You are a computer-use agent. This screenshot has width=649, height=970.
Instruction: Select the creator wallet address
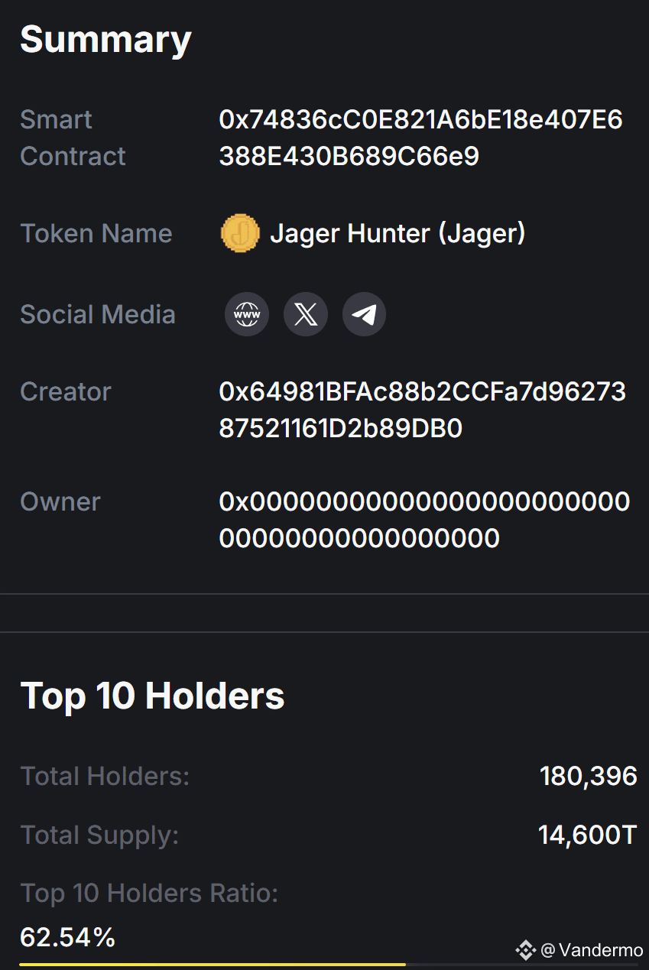[x=422, y=410]
